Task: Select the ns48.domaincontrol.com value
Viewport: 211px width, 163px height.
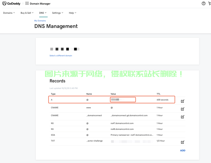Action: [x=122, y=129]
